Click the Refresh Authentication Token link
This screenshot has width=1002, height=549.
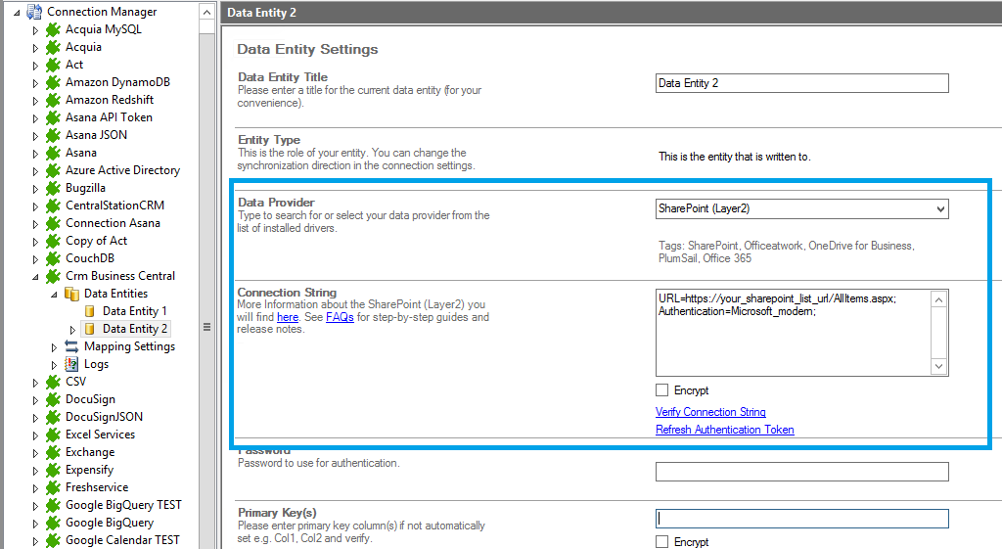724,430
